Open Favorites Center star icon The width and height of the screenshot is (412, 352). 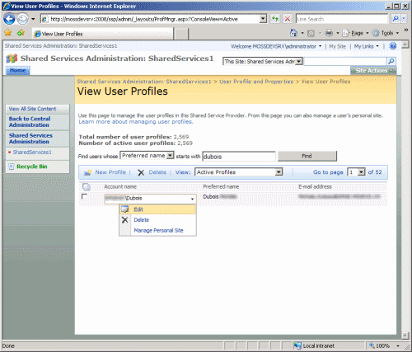8,33
